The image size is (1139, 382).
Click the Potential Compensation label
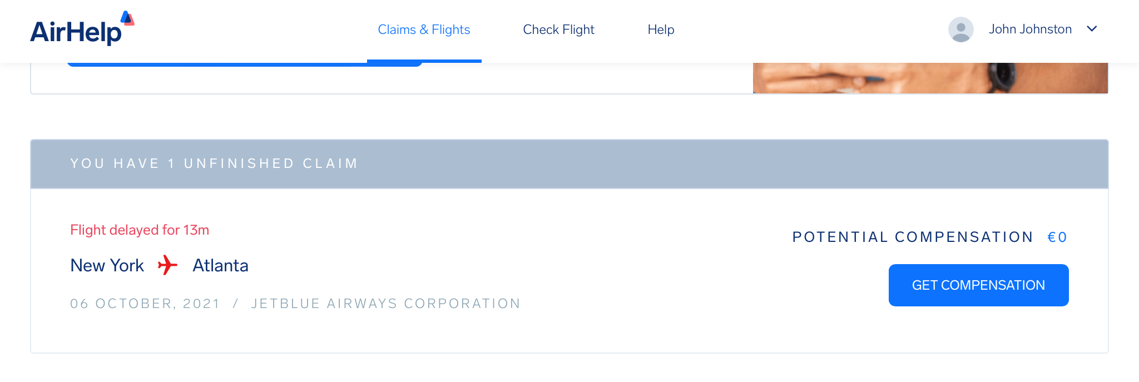(x=912, y=237)
